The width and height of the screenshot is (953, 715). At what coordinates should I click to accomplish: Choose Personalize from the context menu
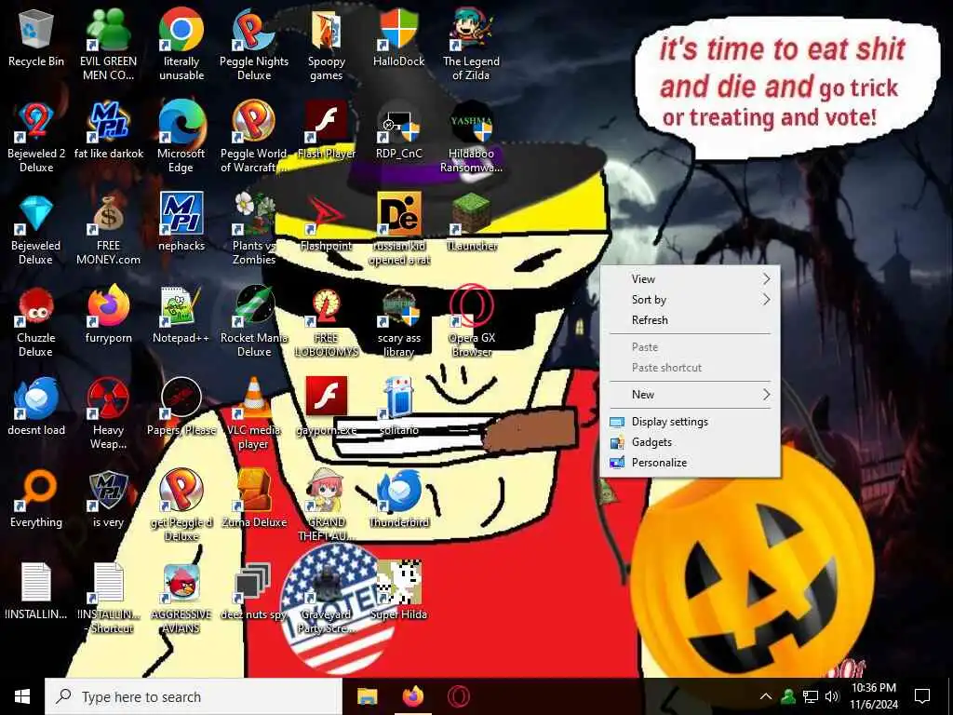pyautogui.click(x=690, y=462)
